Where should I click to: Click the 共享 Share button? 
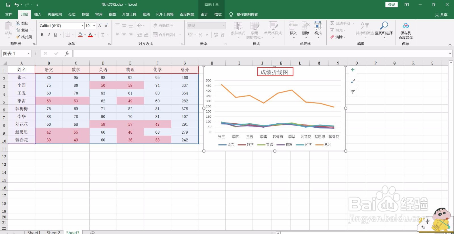tap(441, 15)
